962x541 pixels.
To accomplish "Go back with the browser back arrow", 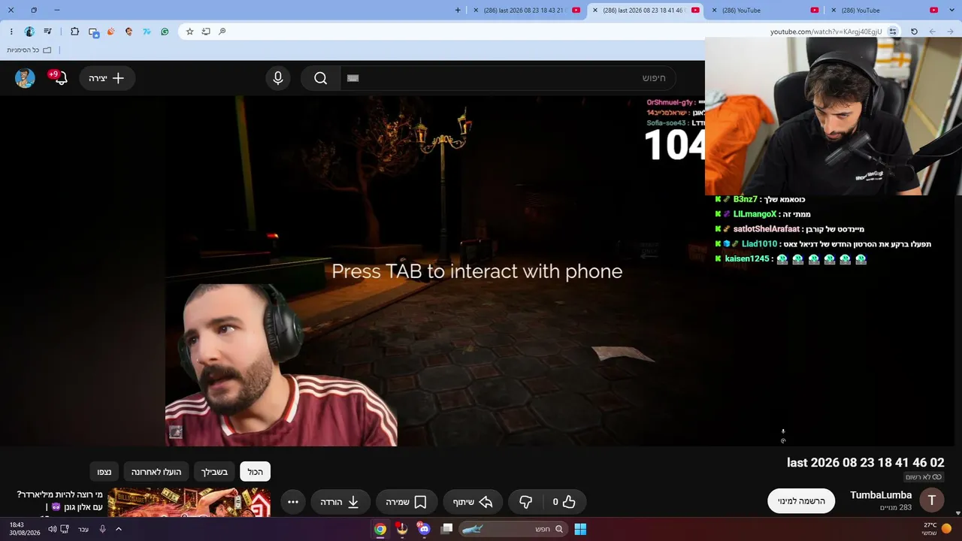I will [951, 32].
